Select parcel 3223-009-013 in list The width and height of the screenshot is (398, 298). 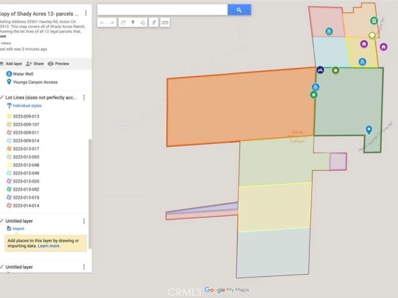(23, 116)
